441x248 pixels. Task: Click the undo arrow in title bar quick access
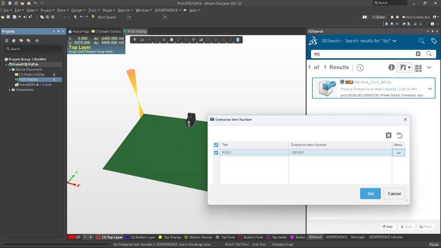point(35,3)
